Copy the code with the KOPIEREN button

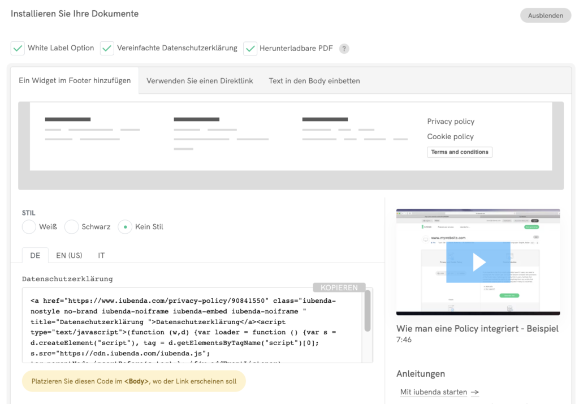(x=339, y=287)
